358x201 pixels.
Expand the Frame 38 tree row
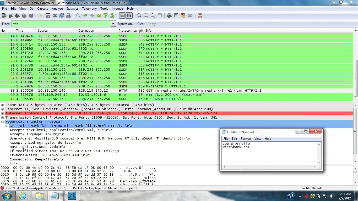click(x=2, y=105)
